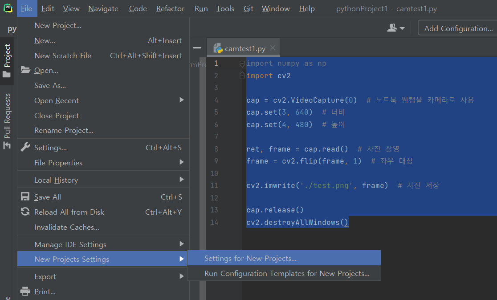Close the camtest1.py editor tab
The image size is (497, 300).
point(273,48)
